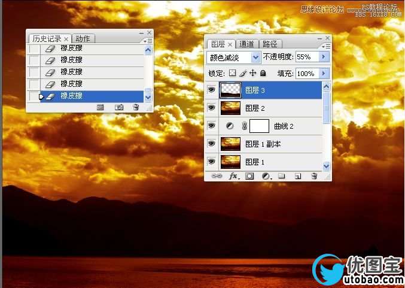The height and width of the screenshot is (288, 405).
Task: Toggle lock image pixels brush icon
Action: point(242,74)
